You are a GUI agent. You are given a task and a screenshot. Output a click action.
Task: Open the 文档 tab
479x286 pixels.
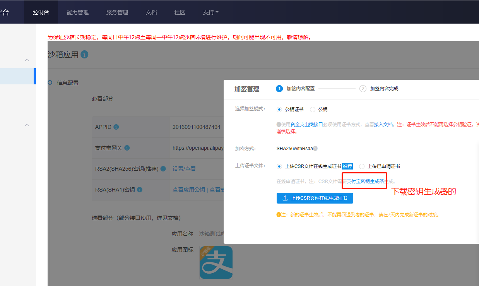pyautogui.click(x=151, y=12)
